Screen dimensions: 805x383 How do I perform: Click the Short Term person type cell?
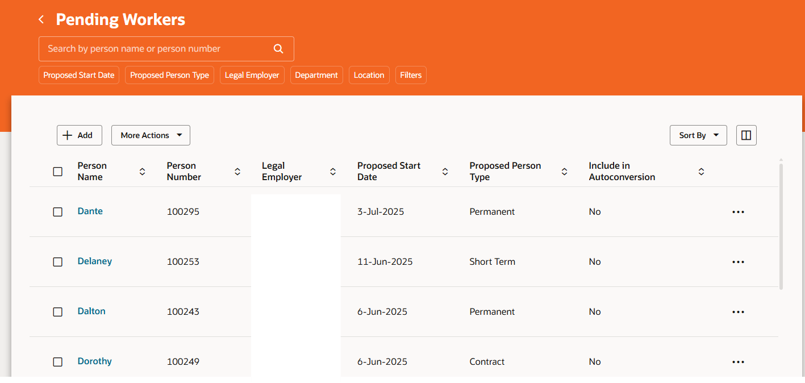493,262
